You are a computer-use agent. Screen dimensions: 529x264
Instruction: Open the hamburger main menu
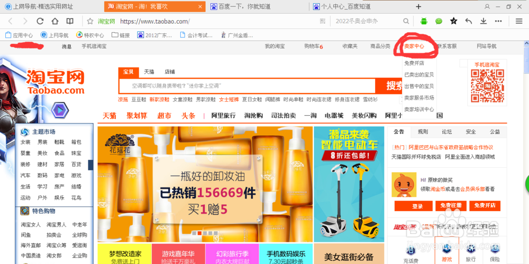pos(519,21)
